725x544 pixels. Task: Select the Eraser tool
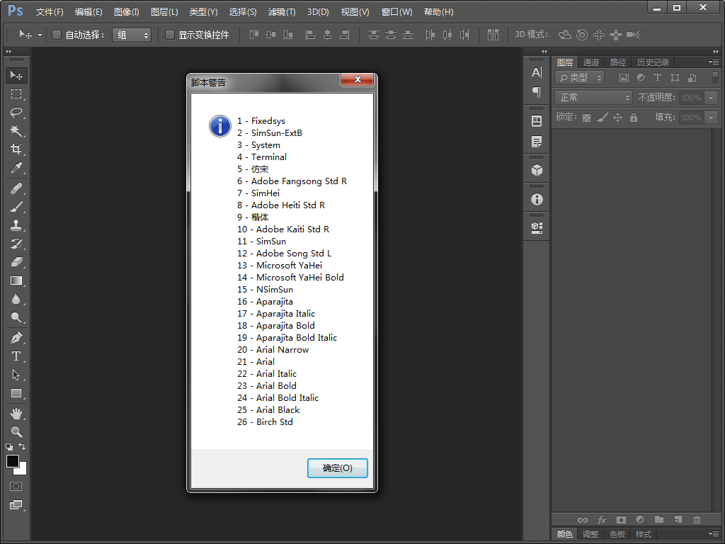point(16,262)
